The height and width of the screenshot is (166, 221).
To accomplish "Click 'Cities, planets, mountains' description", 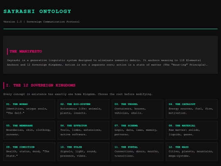I will [x=191, y=154].
